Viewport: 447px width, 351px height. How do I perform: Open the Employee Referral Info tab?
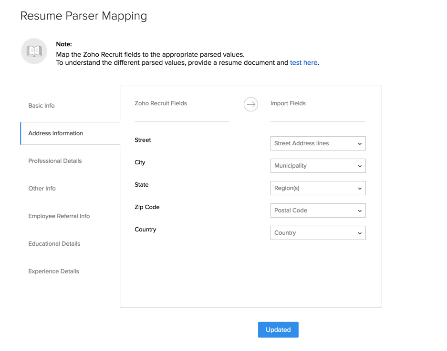click(59, 216)
